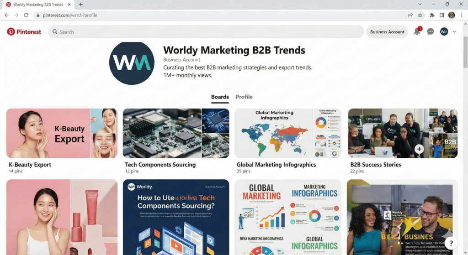Screen dimensions: 468x255
Task: Click the Business Account button
Action: (x=387, y=32)
